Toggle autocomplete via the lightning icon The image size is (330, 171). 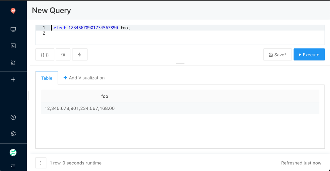coord(80,54)
